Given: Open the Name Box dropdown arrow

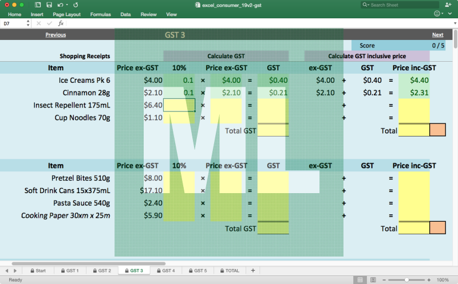Looking at the screenshot, I should click(27, 23).
